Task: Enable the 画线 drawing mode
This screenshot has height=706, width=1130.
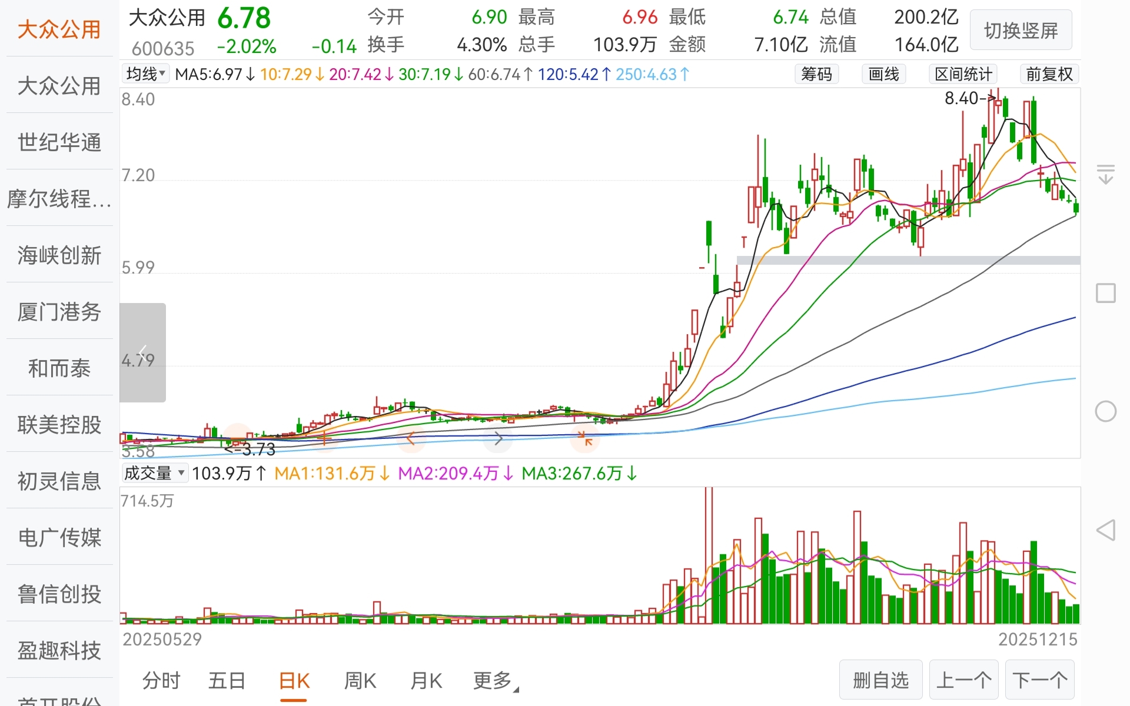Action: (883, 74)
